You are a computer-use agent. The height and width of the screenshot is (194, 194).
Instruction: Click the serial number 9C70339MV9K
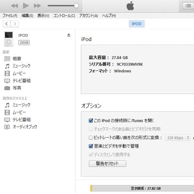pos(130,64)
